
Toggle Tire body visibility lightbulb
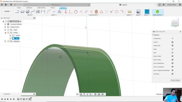click(10, 38)
